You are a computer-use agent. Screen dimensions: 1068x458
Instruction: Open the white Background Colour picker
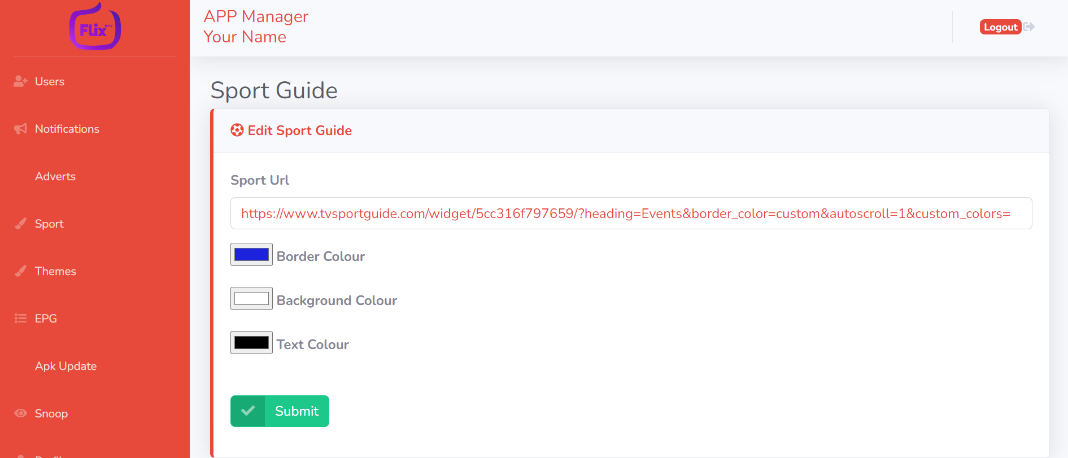[x=251, y=299]
